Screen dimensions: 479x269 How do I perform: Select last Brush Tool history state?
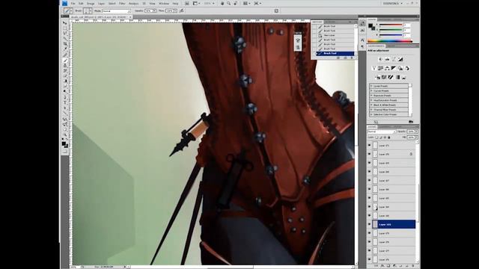(x=335, y=53)
